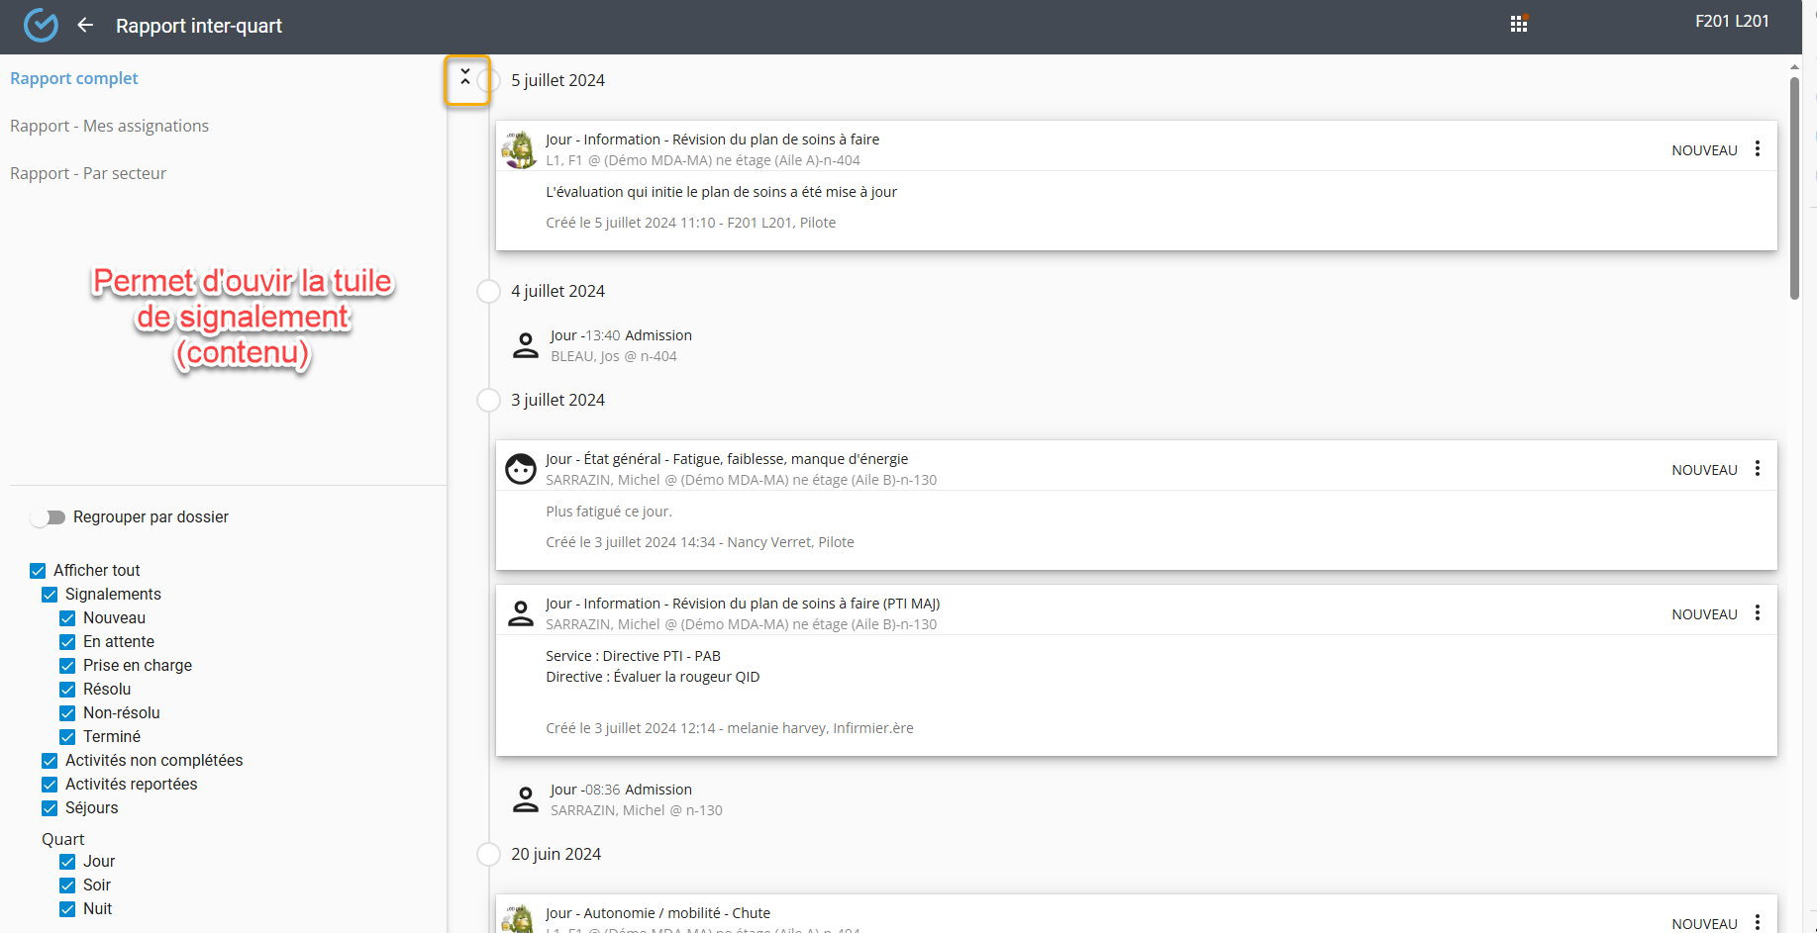Open options menu for 5 juillet Révision entry
This screenshot has width=1817, height=933.
coord(1757,149)
